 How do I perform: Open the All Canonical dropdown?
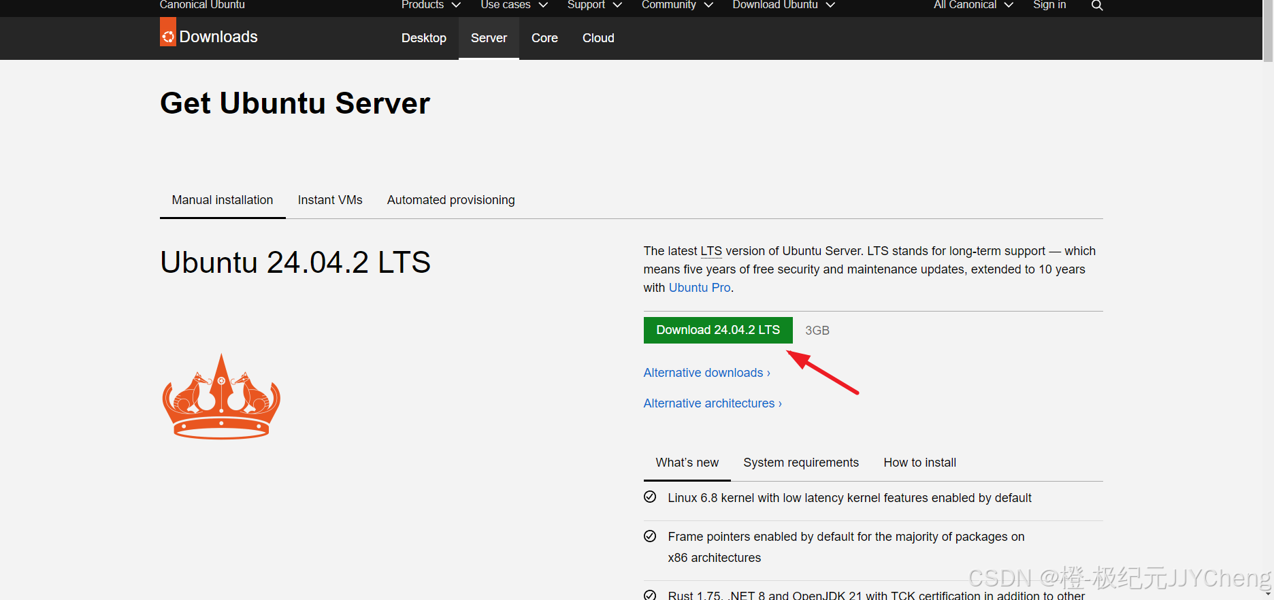973,5
